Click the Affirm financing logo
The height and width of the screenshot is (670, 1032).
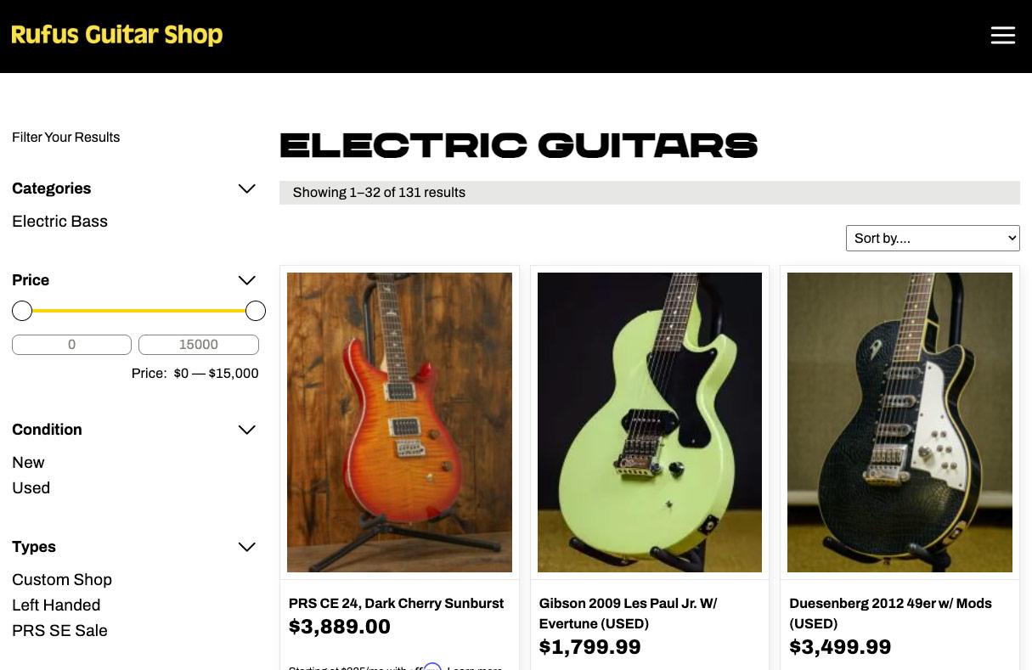coord(432,668)
